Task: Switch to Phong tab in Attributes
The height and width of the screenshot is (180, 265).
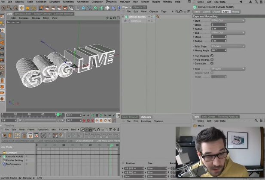Action: click(235, 12)
